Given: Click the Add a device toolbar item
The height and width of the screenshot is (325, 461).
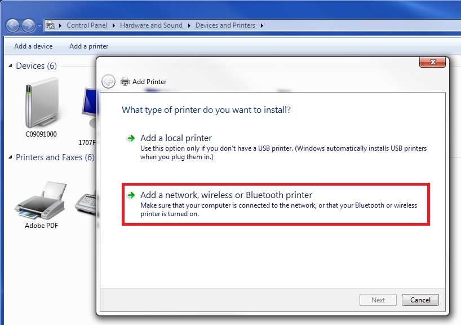Looking at the screenshot, I should pyautogui.click(x=32, y=46).
